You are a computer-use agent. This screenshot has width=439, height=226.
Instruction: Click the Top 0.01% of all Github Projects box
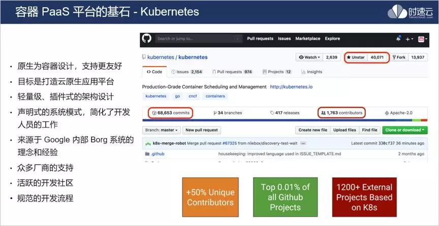click(285, 197)
